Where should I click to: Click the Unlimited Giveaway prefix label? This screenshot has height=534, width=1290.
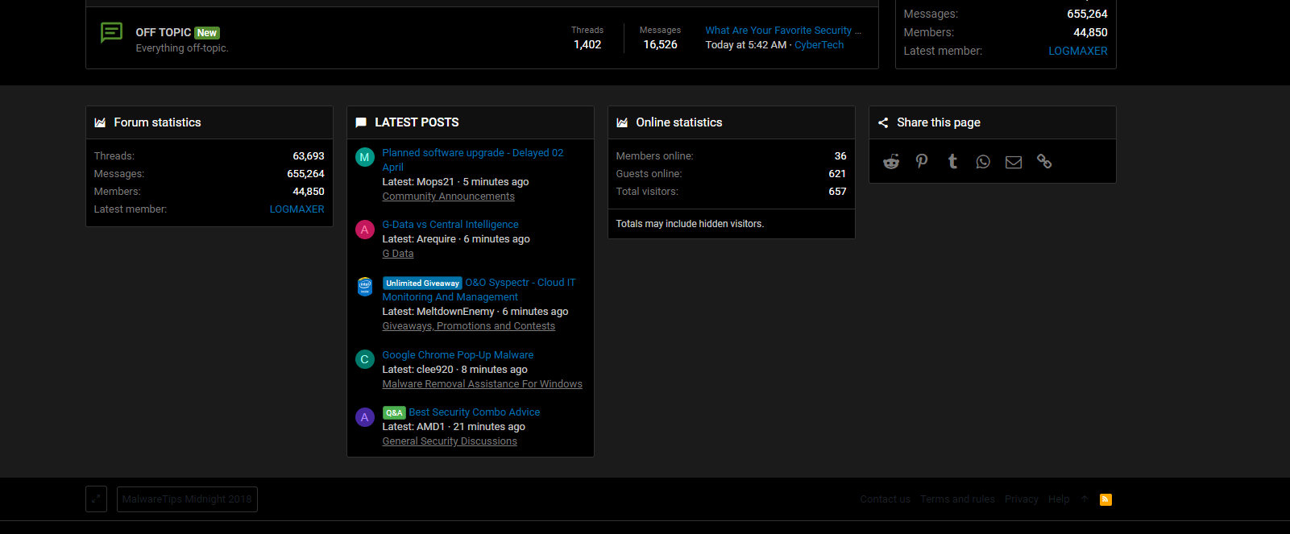[x=422, y=283]
